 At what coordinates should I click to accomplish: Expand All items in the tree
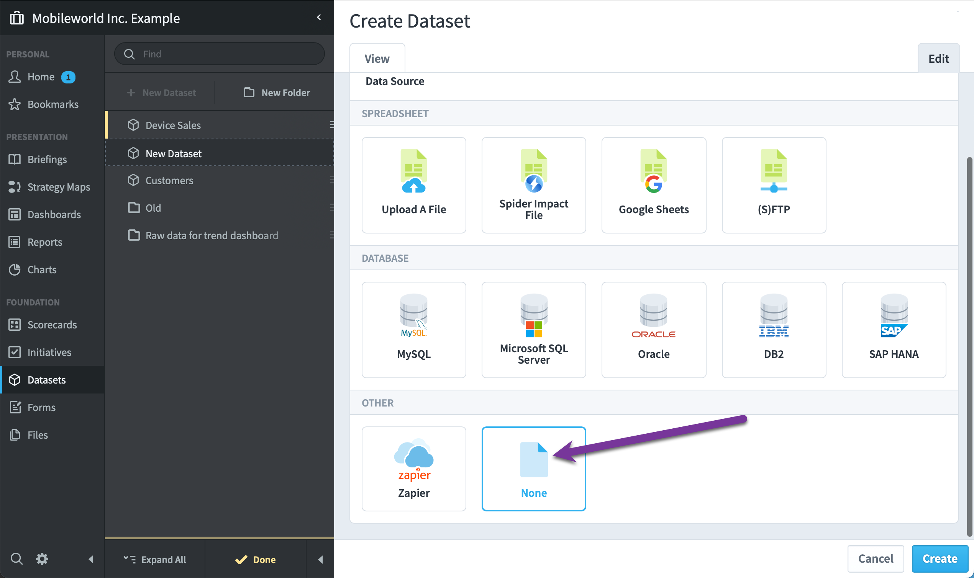coord(155,560)
